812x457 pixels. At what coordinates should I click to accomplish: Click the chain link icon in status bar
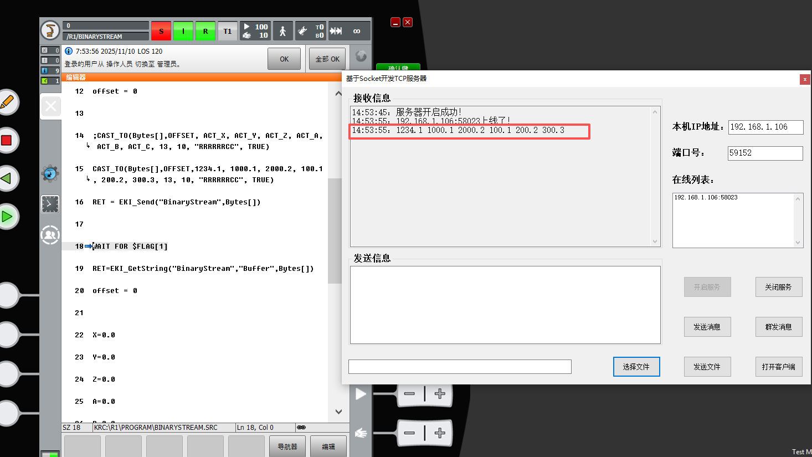point(301,427)
